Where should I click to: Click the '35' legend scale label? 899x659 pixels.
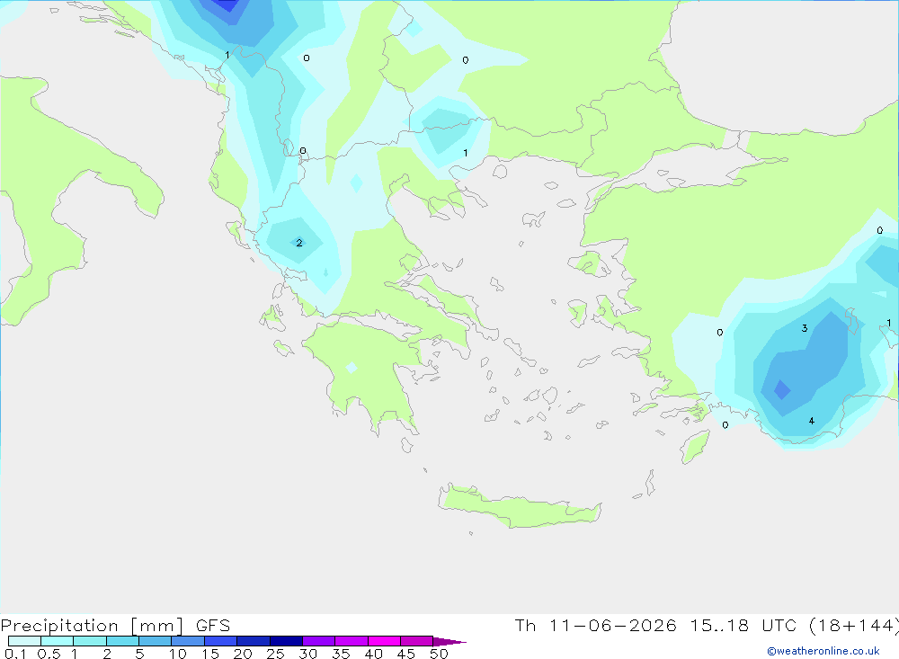(341, 654)
